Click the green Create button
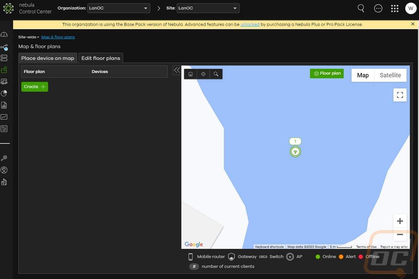419x279 pixels. [x=35, y=87]
